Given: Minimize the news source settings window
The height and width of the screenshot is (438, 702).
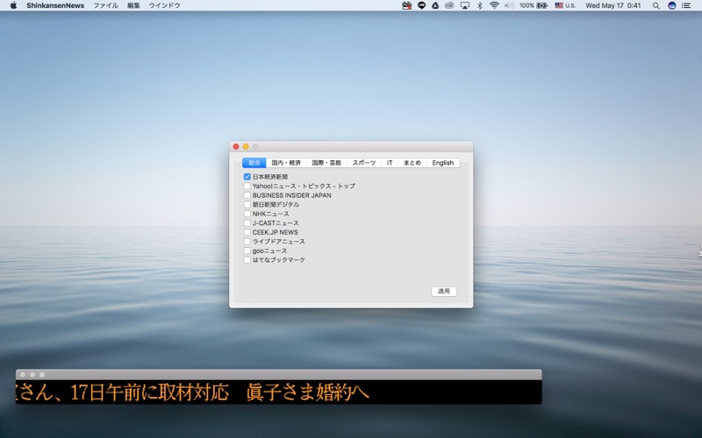Looking at the screenshot, I should click(x=246, y=146).
